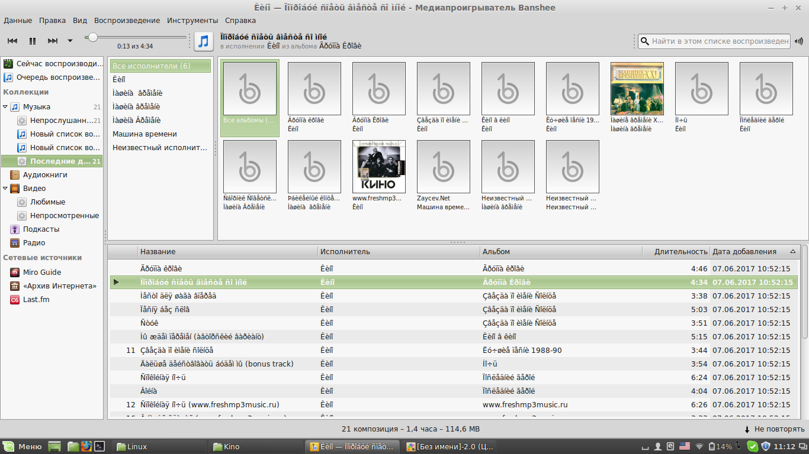Image resolution: width=809 pixels, height=454 pixels.
Task: Collapse the Видео tree node
Action: coord(5,189)
